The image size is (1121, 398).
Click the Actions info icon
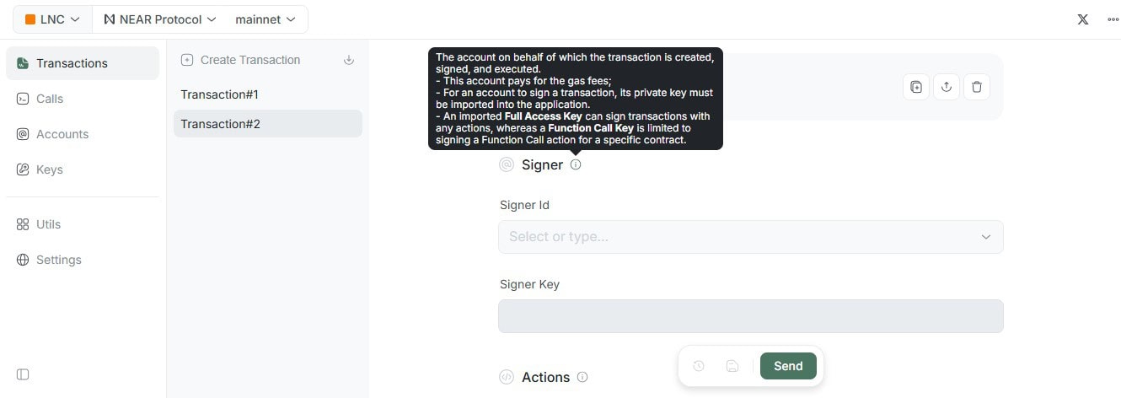pos(582,377)
